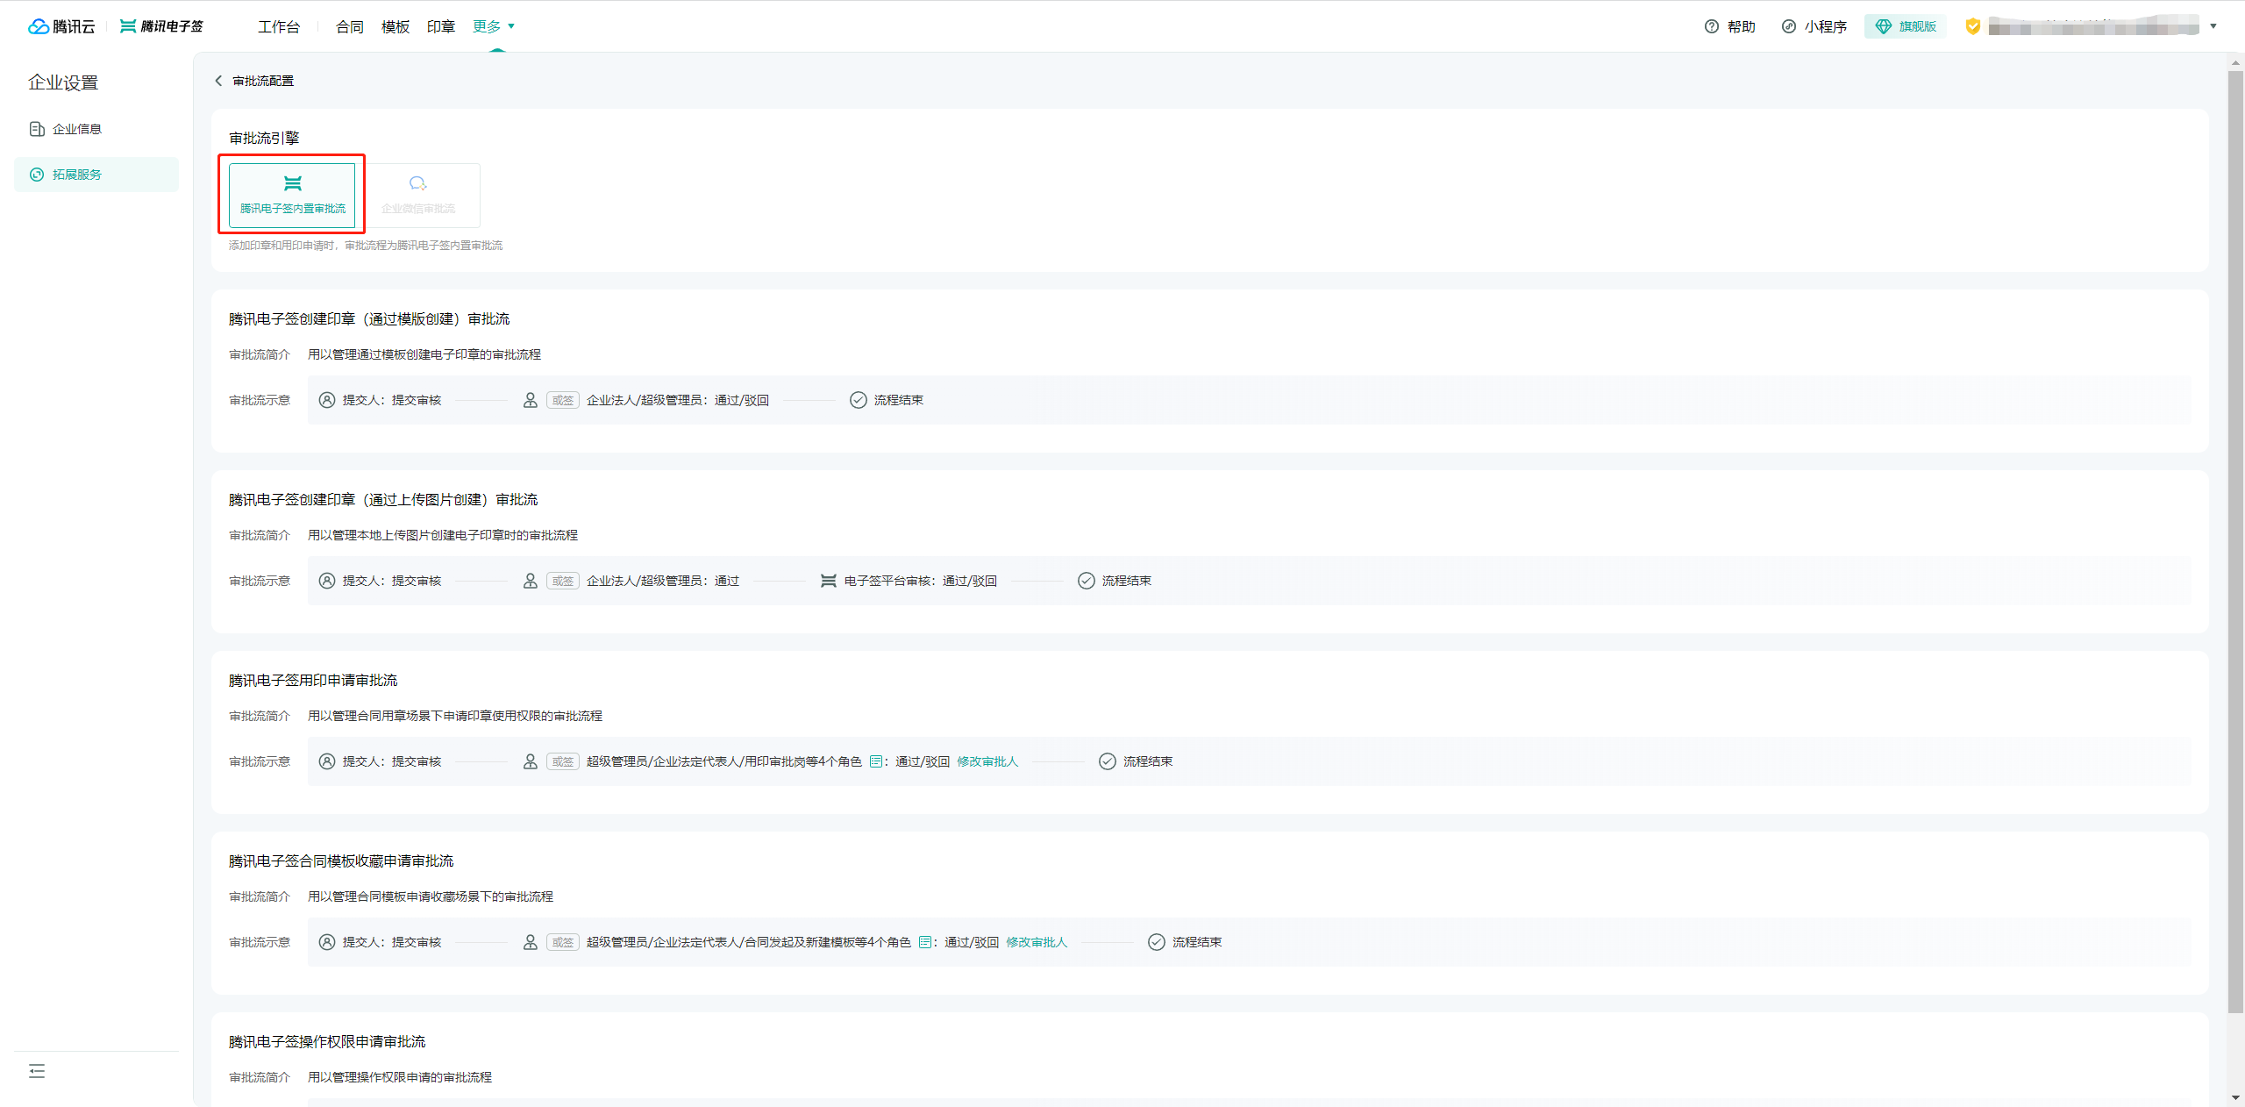2245x1107 pixels.
Task: Collapse the sidebar with the bottom icon
Action: point(37,1071)
